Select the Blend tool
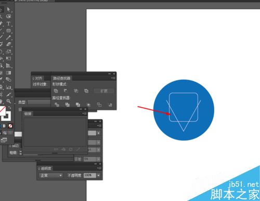Screen dimensions: 260x201 point(8,80)
